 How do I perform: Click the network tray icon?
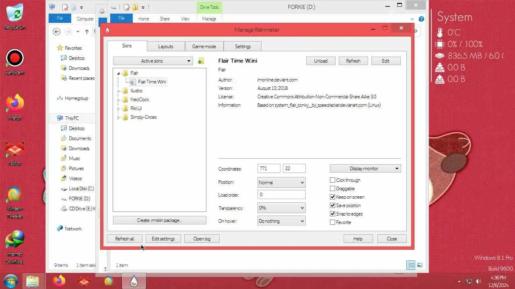469,281
